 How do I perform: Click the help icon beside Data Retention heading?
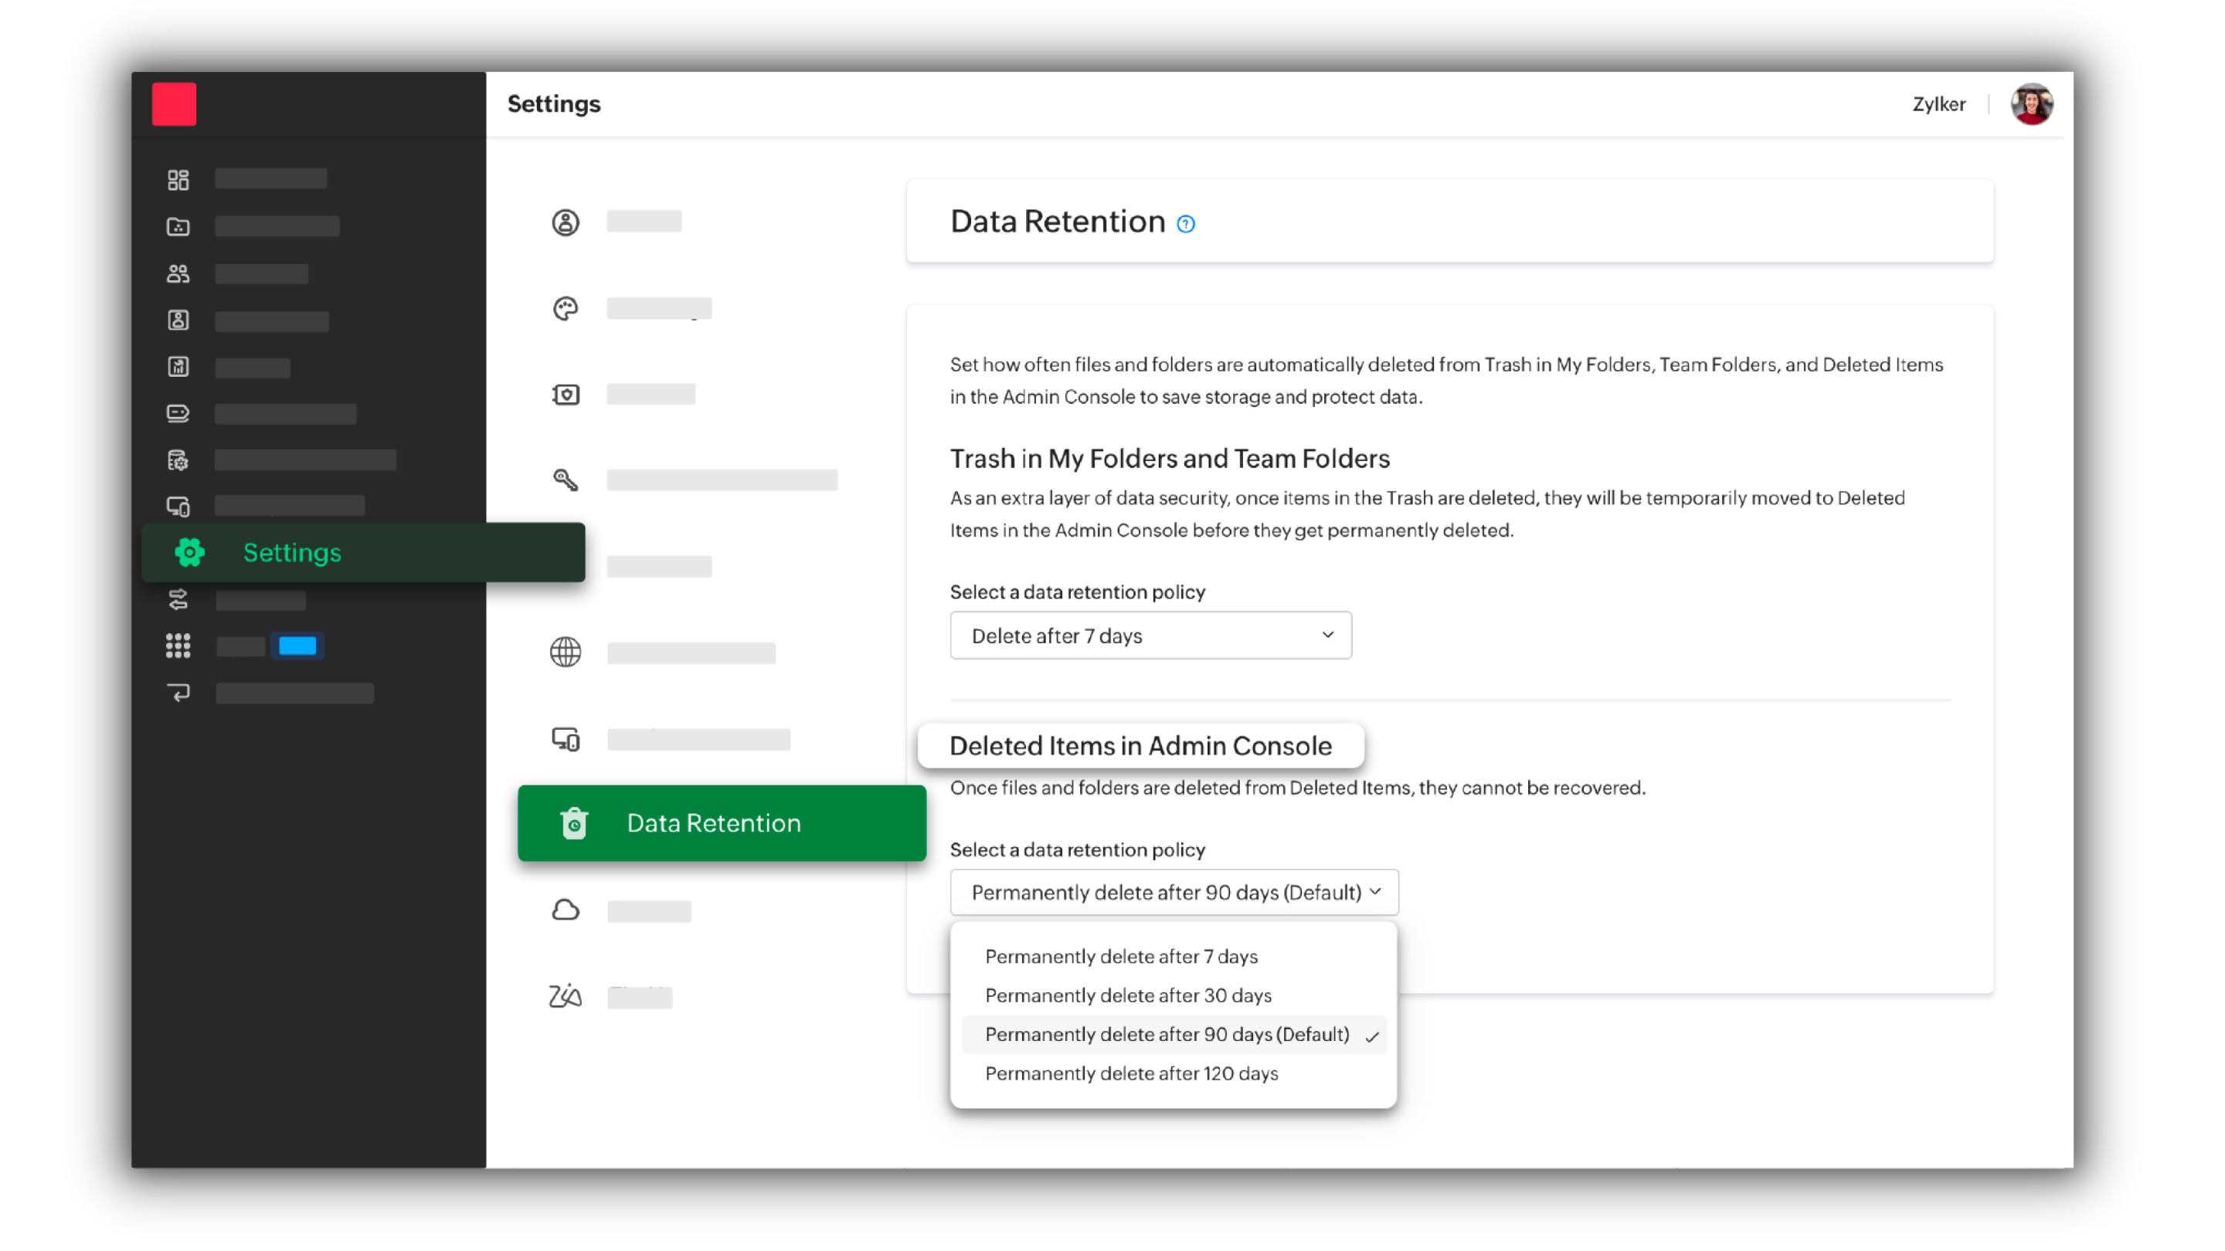(x=1185, y=222)
